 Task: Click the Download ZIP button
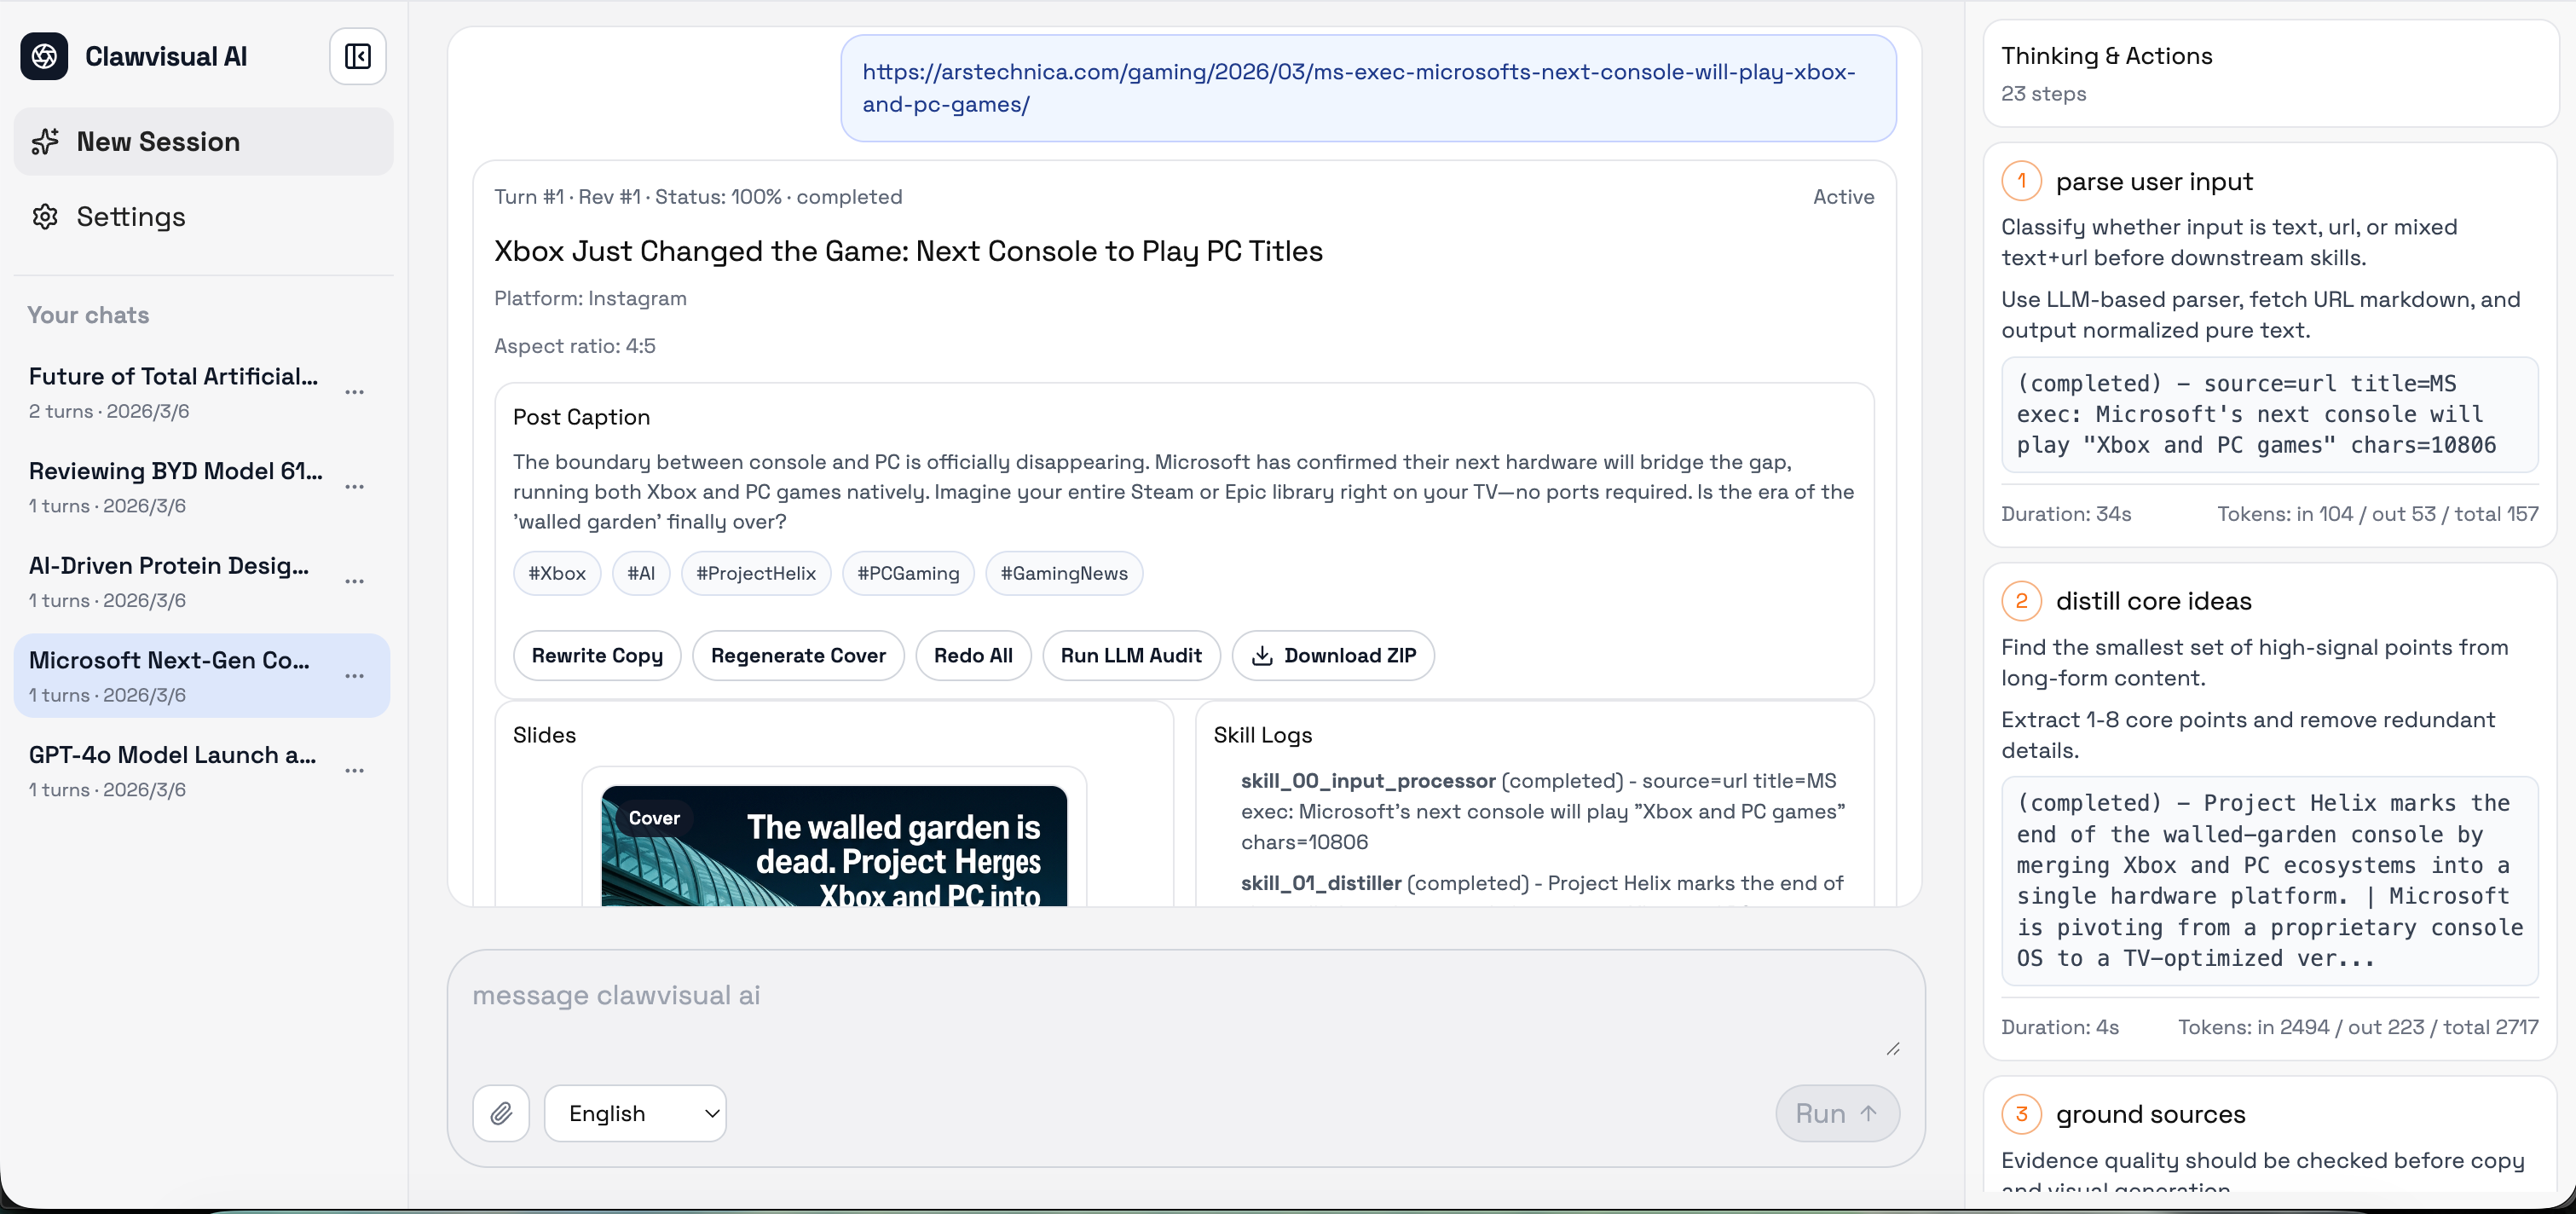pos(1333,656)
